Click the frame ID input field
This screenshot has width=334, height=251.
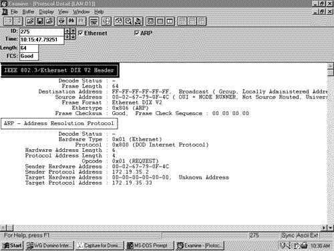click(41, 31)
